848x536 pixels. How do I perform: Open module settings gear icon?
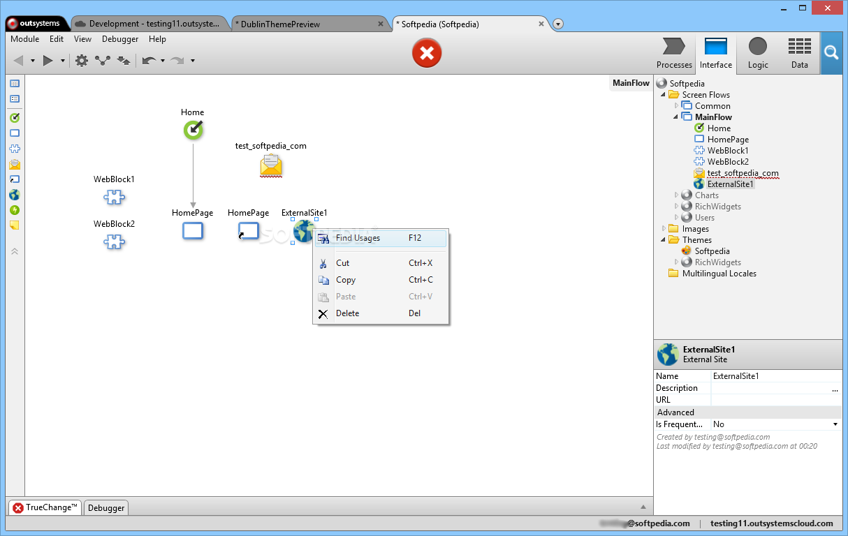pyautogui.click(x=82, y=61)
